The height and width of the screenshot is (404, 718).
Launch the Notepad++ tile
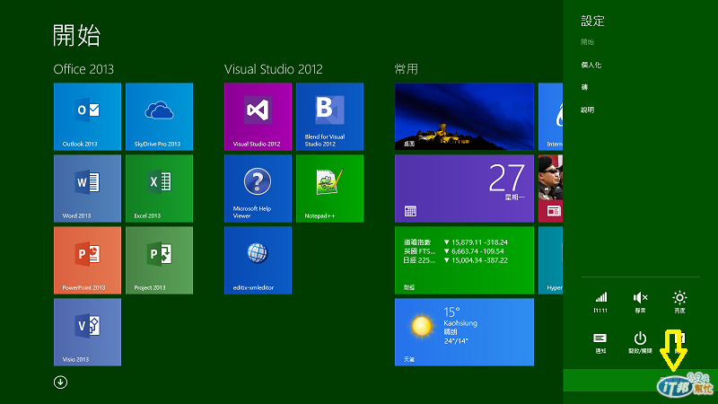point(329,189)
